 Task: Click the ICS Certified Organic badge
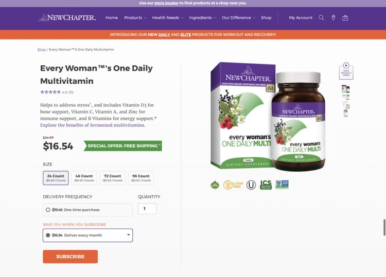point(266,185)
